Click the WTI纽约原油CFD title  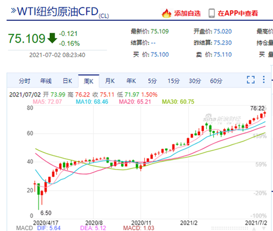(58, 11)
